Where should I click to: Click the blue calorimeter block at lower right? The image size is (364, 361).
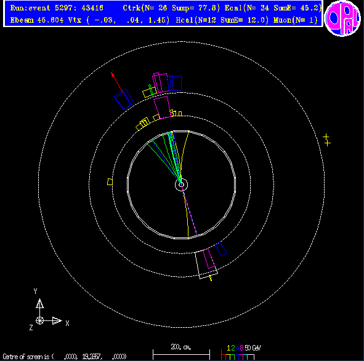tap(221, 249)
